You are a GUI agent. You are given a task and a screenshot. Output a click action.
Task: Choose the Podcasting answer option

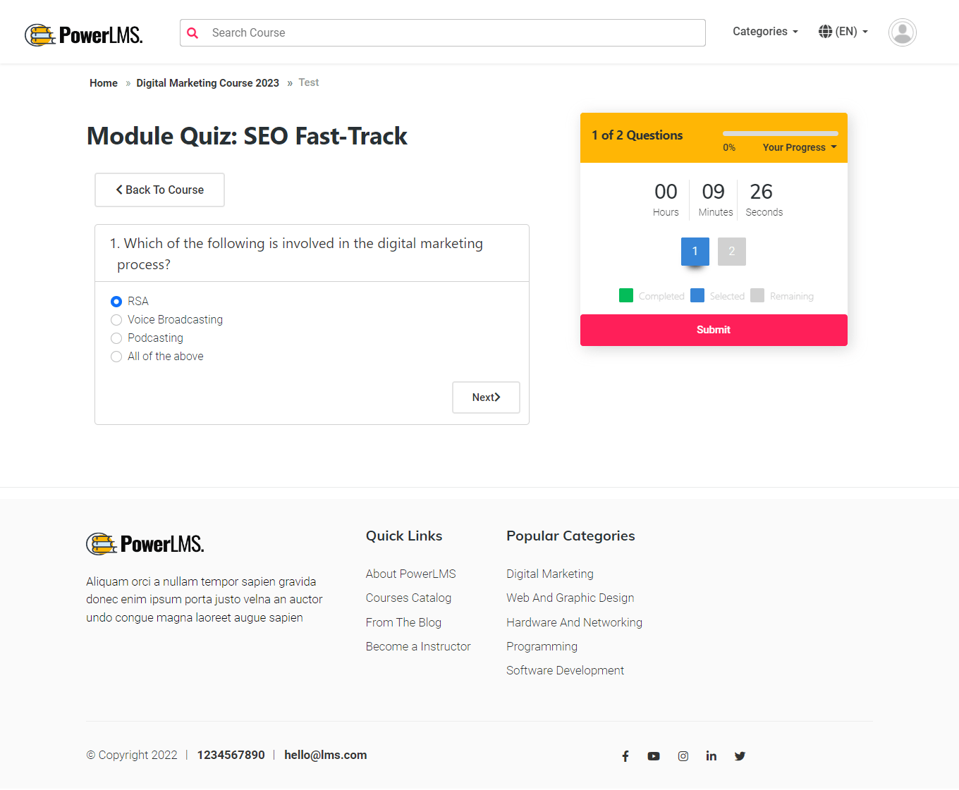click(116, 338)
